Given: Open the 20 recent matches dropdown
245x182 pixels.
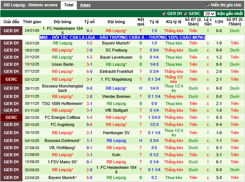Looking at the screenshot, I should (x=210, y=14).
